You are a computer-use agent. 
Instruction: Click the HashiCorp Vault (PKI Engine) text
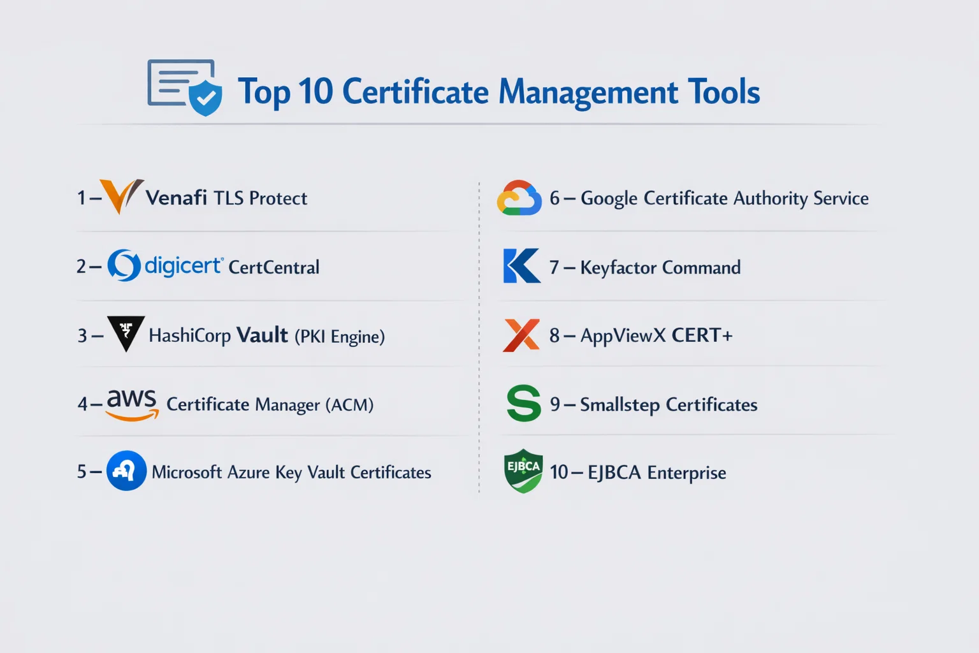tap(266, 336)
